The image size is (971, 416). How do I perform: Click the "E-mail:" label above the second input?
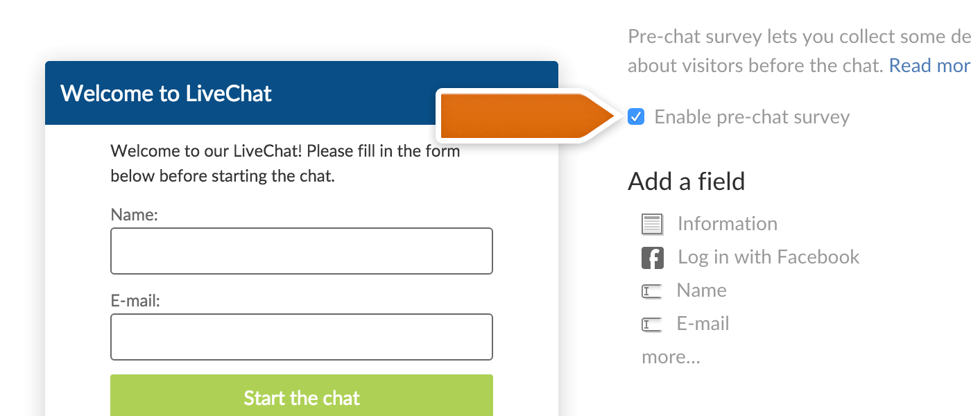pyautogui.click(x=135, y=301)
